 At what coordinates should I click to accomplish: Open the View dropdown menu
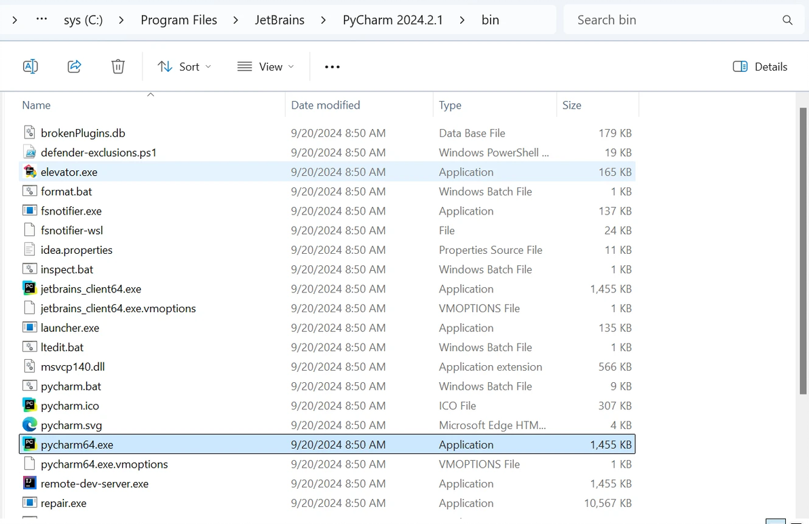pyautogui.click(x=266, y=67)
